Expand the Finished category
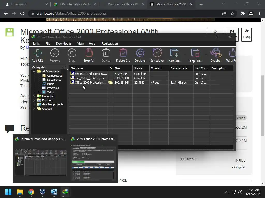This screenshot has width=265, height=198. 34,100
